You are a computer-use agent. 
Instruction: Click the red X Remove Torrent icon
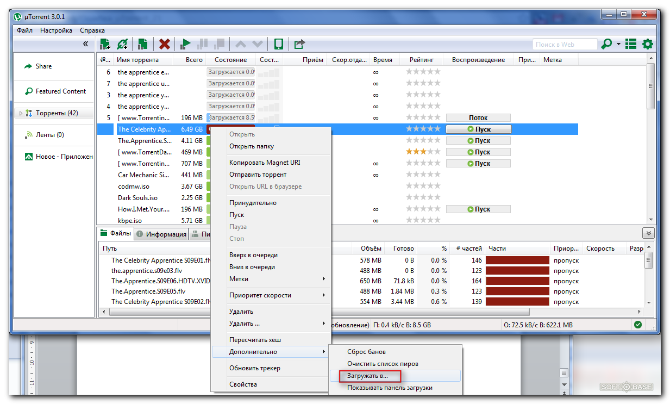coord(165,44)
